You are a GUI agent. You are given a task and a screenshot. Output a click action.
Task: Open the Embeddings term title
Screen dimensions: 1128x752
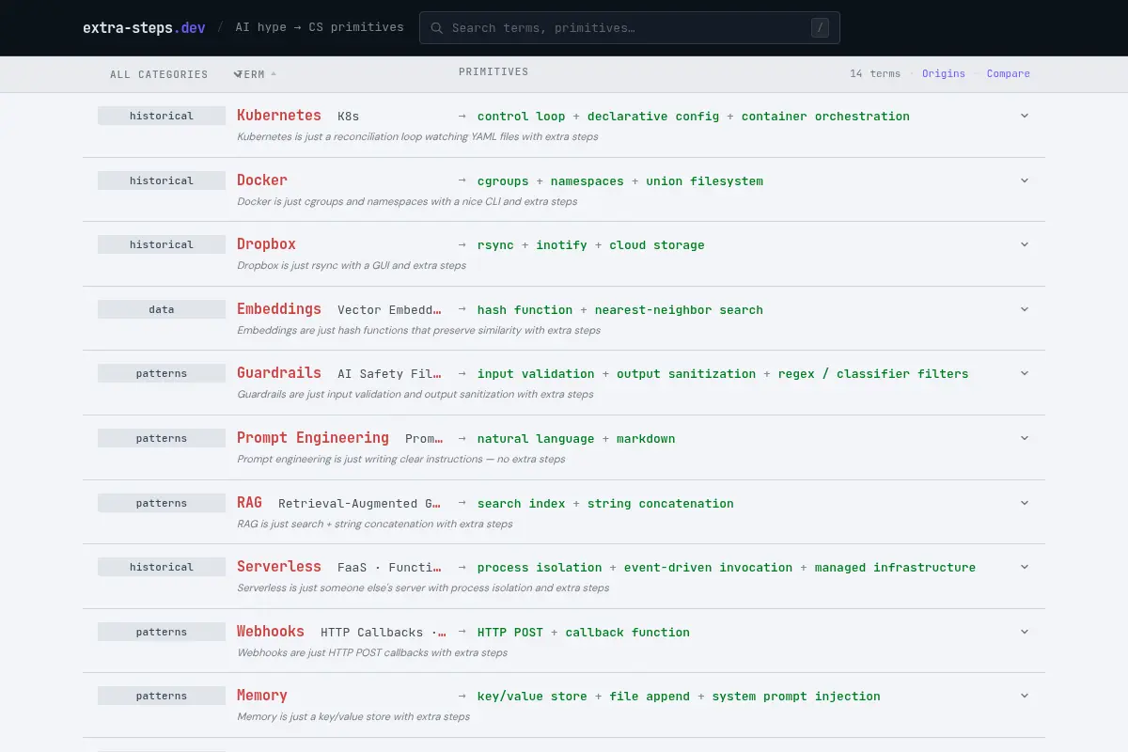coord(279,309)
